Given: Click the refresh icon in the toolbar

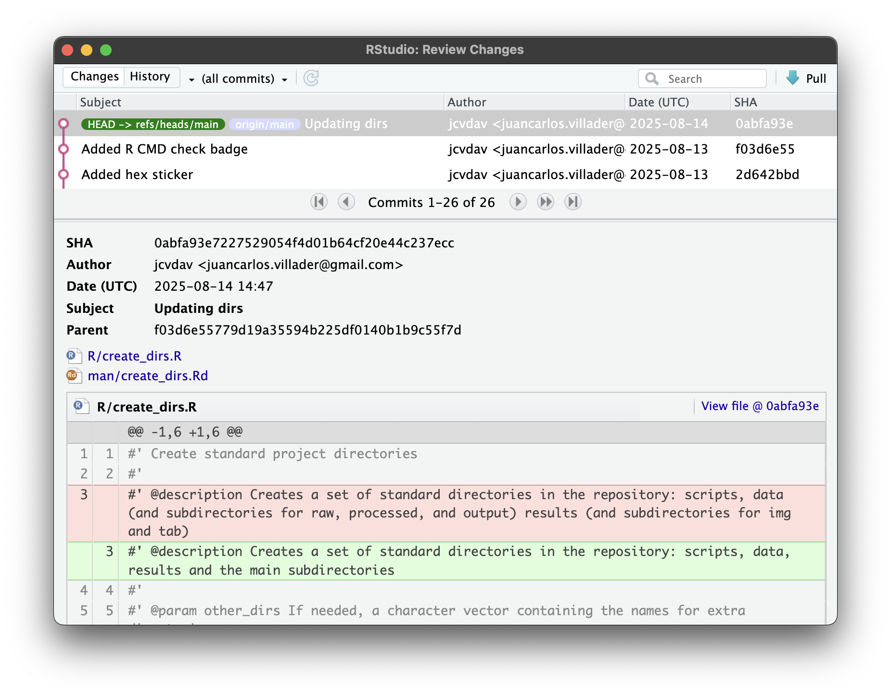Looking at the screenshot, I should pyautogui.click(x=311, y=78).
